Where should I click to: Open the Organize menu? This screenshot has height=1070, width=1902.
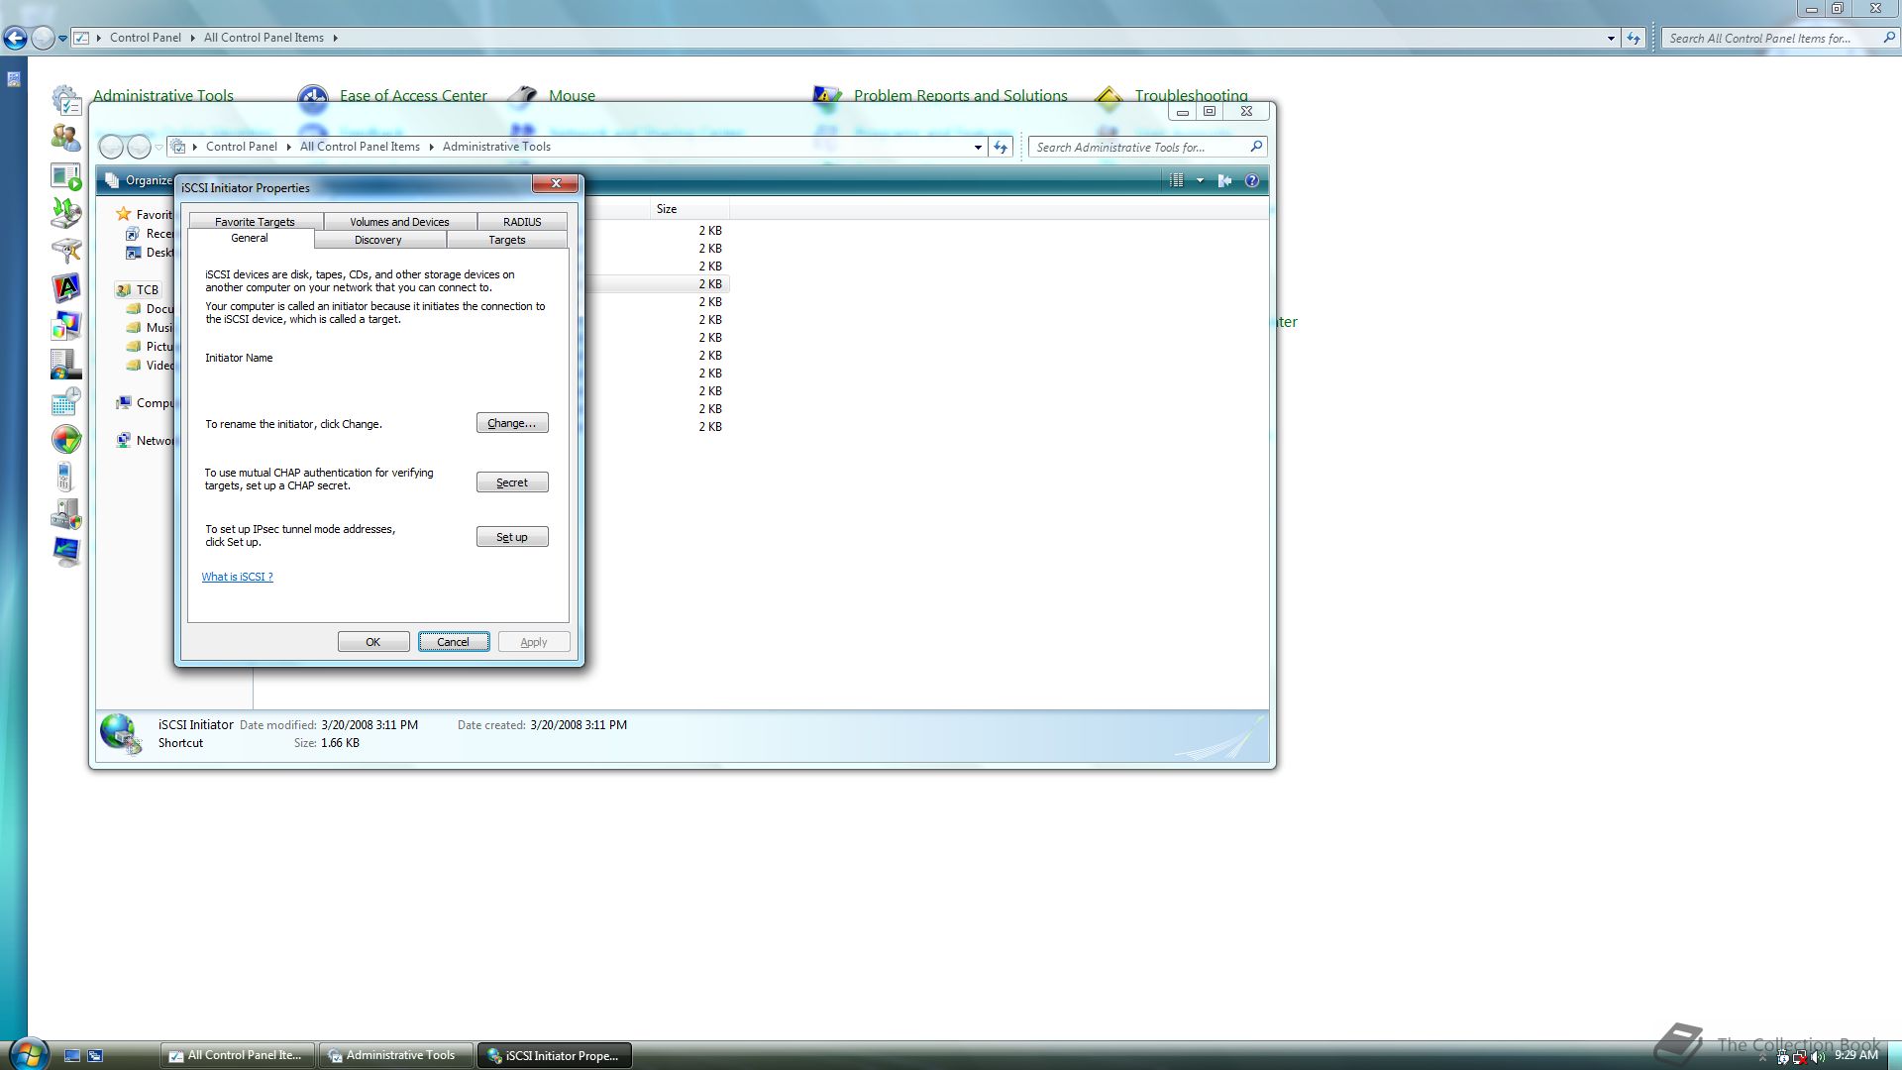pyautogui.click(x=139, y=180)
